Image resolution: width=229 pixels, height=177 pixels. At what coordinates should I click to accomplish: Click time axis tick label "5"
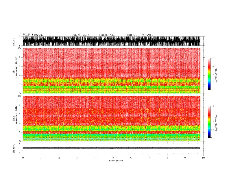[x=113, y=158]
